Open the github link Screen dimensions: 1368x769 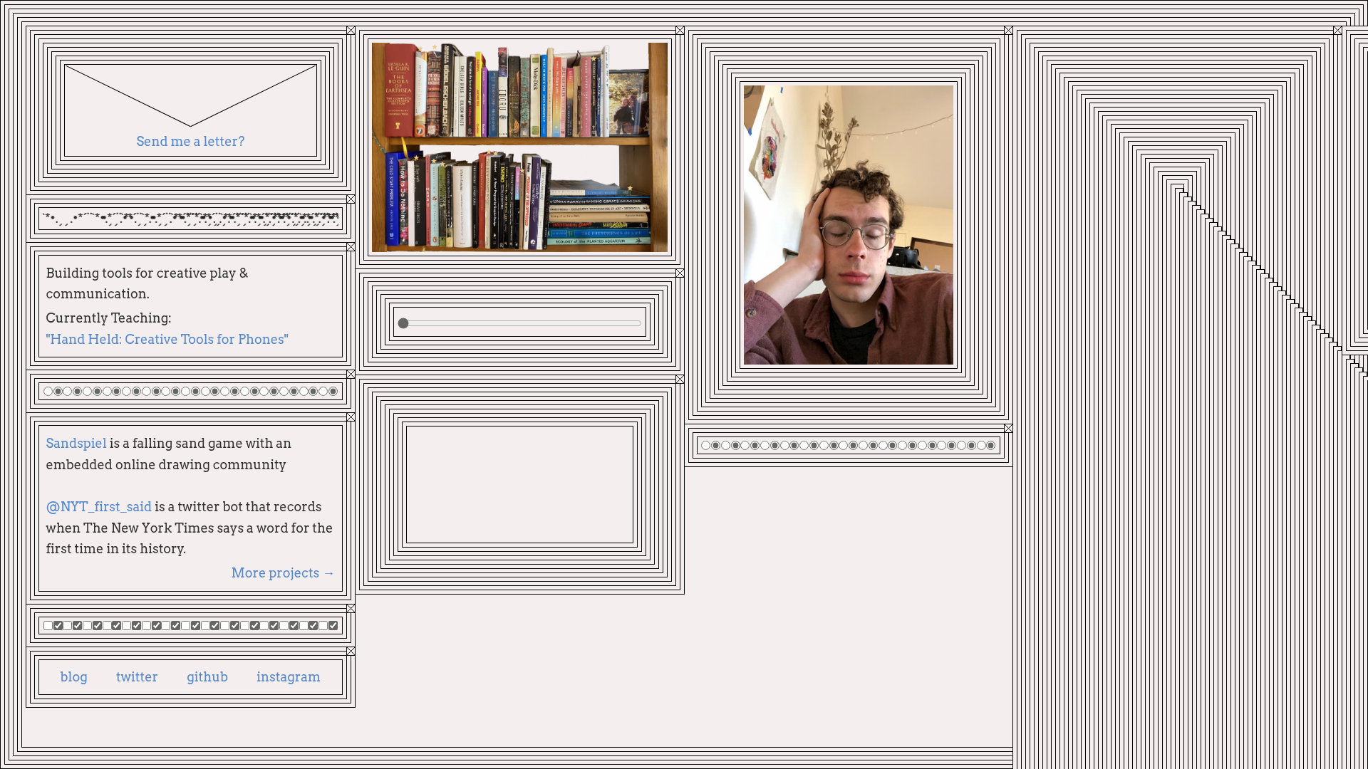207,677
